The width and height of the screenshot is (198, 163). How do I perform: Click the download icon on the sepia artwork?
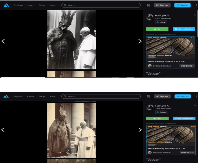(x=69, y=150)
